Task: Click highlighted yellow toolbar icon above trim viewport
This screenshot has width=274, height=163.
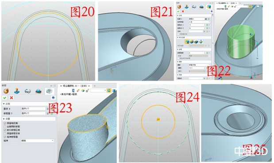Action: [109, 90]
